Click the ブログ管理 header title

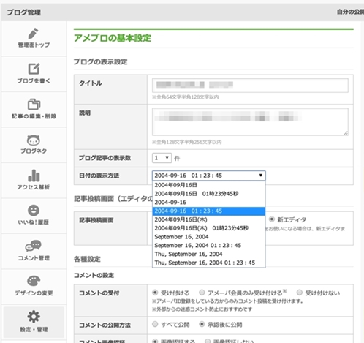click(24, 12)
